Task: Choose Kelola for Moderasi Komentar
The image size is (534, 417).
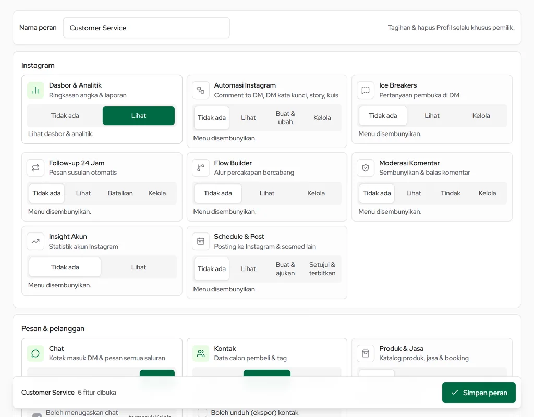Action: (488, 193)
